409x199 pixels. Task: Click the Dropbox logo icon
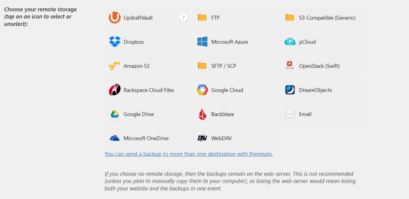115,41
